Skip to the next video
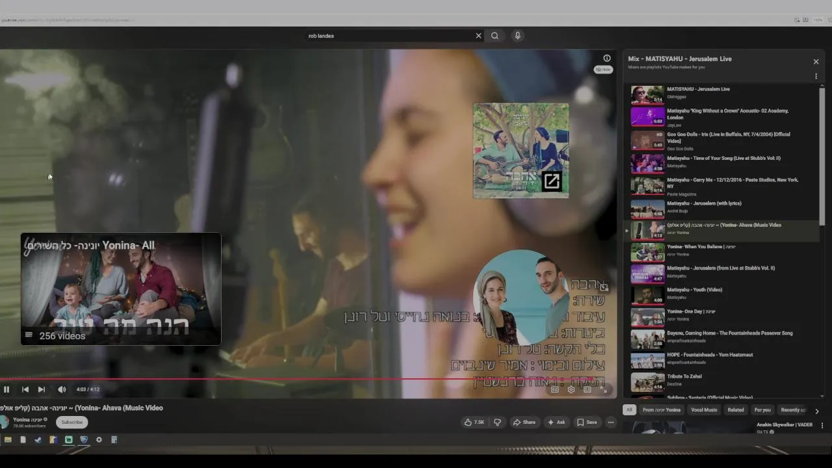 42,389
